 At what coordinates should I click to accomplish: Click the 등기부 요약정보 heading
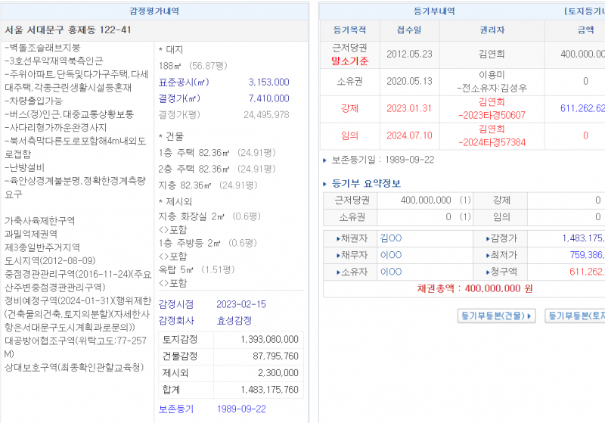coord(367,184)
